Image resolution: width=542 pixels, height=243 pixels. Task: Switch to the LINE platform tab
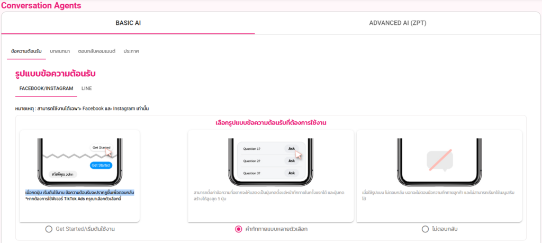point(86,88)
